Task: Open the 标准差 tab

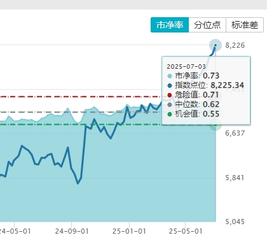Action: [245, 25]
